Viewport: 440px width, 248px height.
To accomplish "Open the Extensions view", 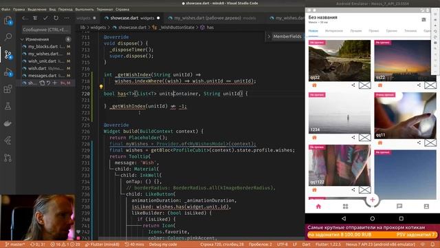I will coord(8,89).
